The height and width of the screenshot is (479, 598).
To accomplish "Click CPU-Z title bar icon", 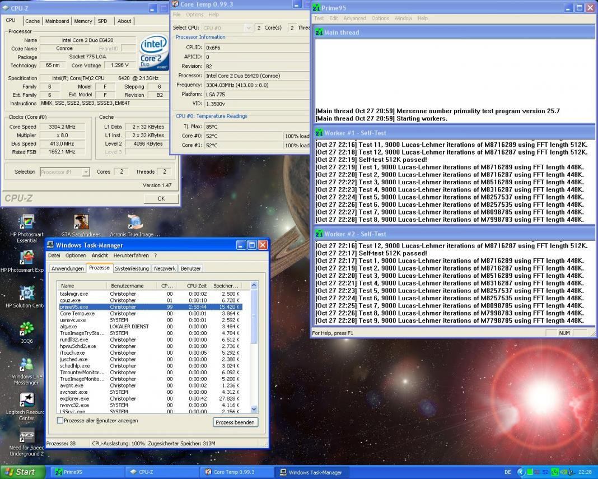I will (x=6, y=8).
